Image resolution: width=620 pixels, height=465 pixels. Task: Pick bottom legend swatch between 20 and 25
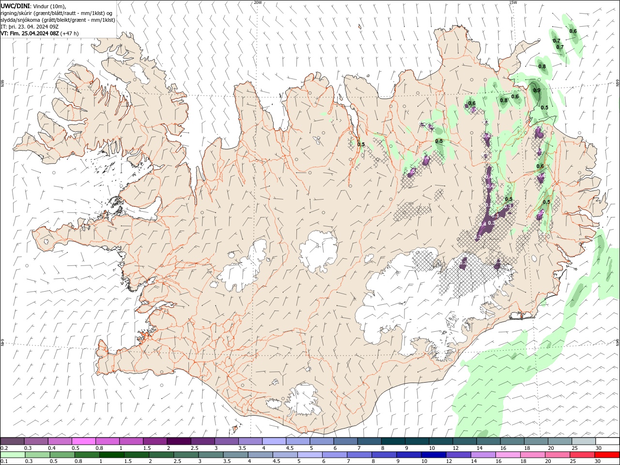[x=558, y=455]
